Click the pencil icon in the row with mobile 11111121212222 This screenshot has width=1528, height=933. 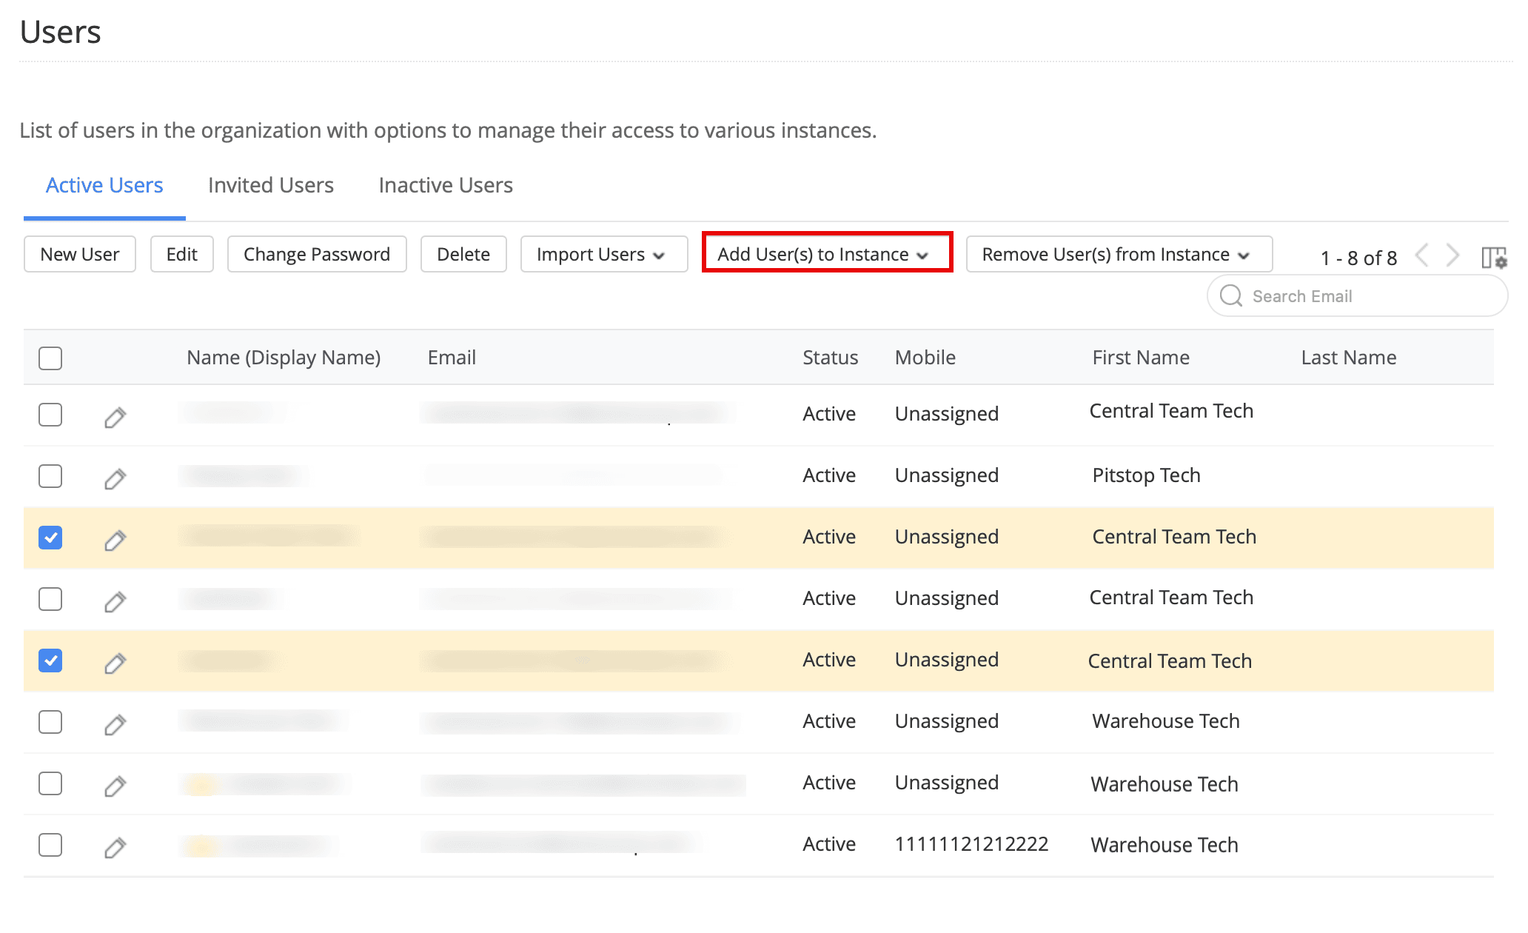point(115,847)
